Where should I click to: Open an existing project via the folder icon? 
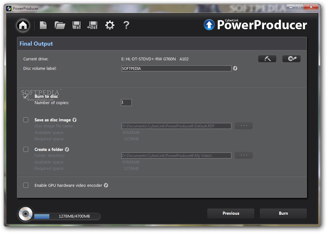pyautogui.click(x=60, y=25)
